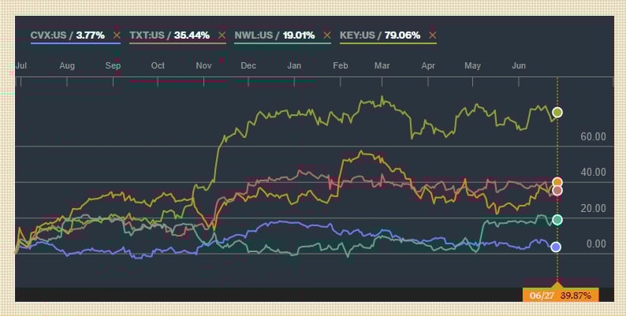Click the Jun month label
The width and height of the screenshot is (626, 316).
point(519,65)
